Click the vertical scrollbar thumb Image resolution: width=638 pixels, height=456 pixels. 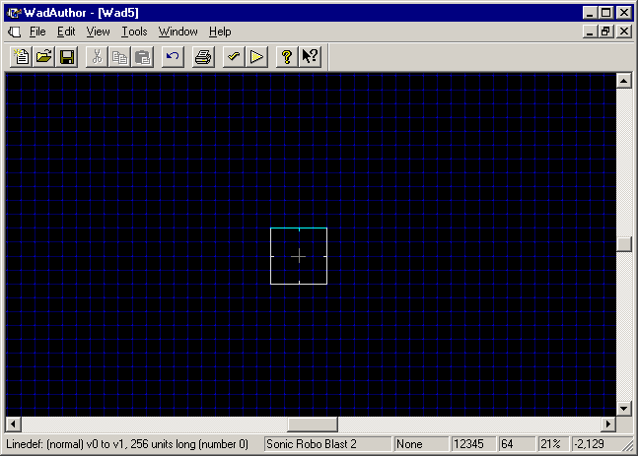[624, 244]
